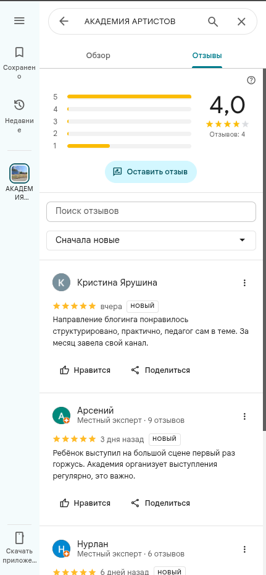Open more options for Кристина Ярушина review

[244, 283]
